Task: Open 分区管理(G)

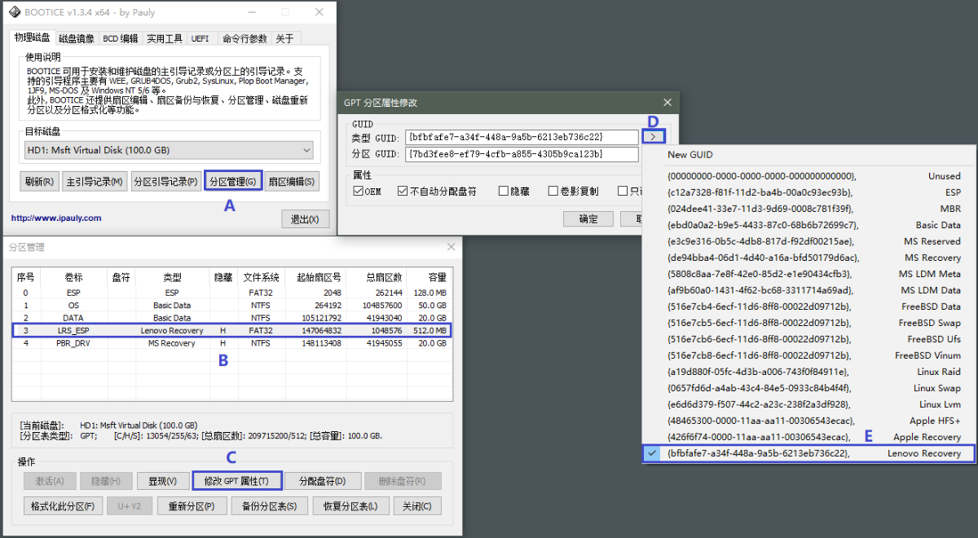Action: (233, 181)
